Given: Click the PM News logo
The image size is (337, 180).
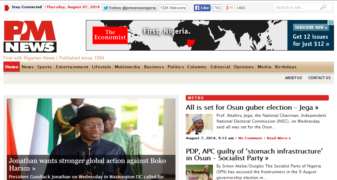Looking at the screenshot, I should coord(30,36).
